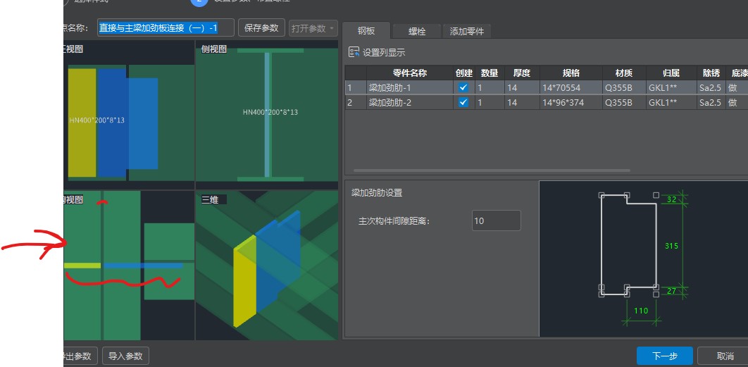Click the 27 dimension in the diagram
The width and height of the screenshot is (748, 367).
click(x=671, y=291)
